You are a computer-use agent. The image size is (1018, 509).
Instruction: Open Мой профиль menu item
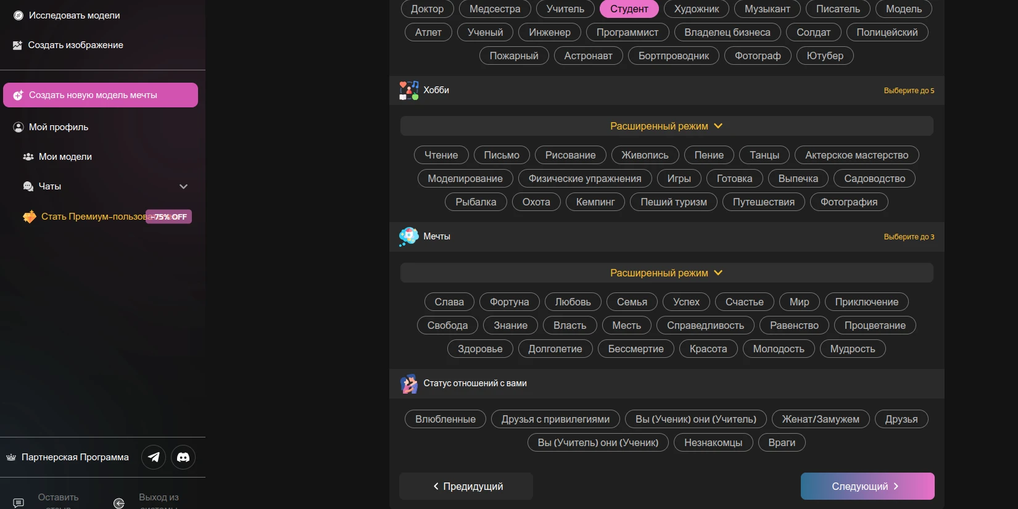click(59, 127)
